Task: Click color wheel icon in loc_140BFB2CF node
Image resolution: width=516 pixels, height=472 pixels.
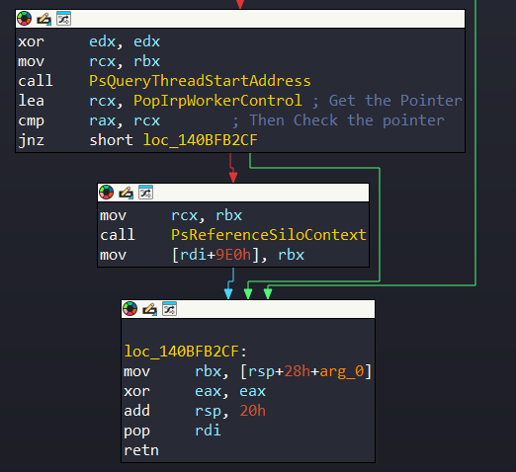Action: (130, 309)
